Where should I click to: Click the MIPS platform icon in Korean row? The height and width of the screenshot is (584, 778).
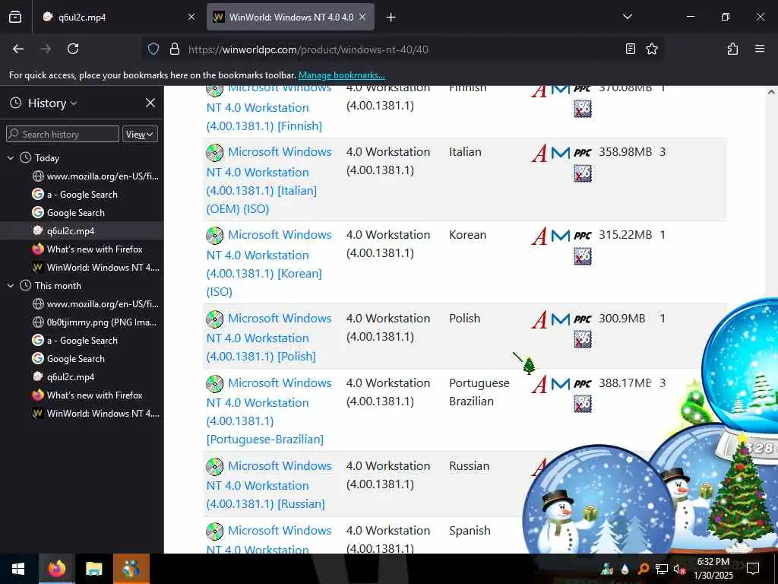(561, 236)
